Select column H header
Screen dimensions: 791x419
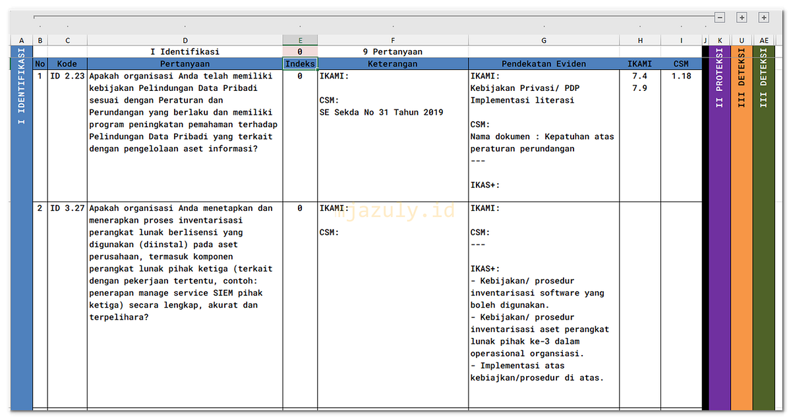click(640, 41)
